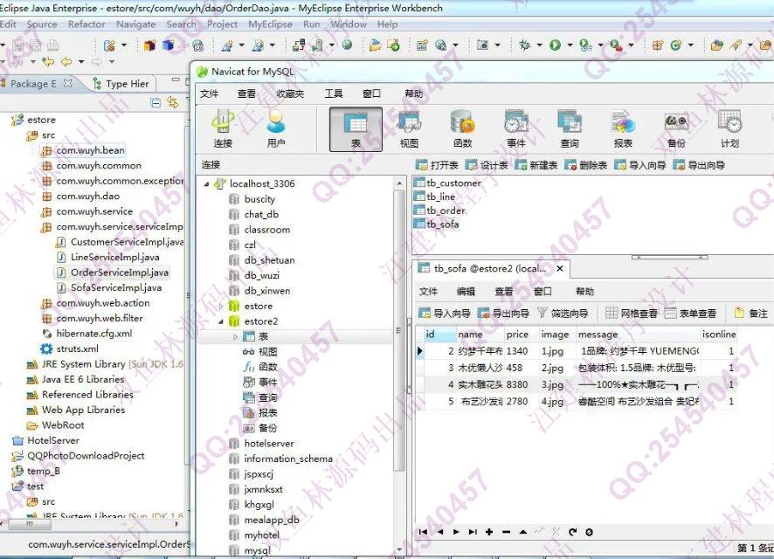
Task: Select the tb_sofa table in object list
Action: [437, 224]
